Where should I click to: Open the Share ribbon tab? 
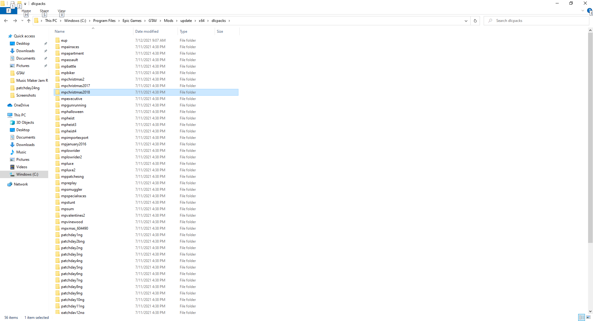point(44,11)
